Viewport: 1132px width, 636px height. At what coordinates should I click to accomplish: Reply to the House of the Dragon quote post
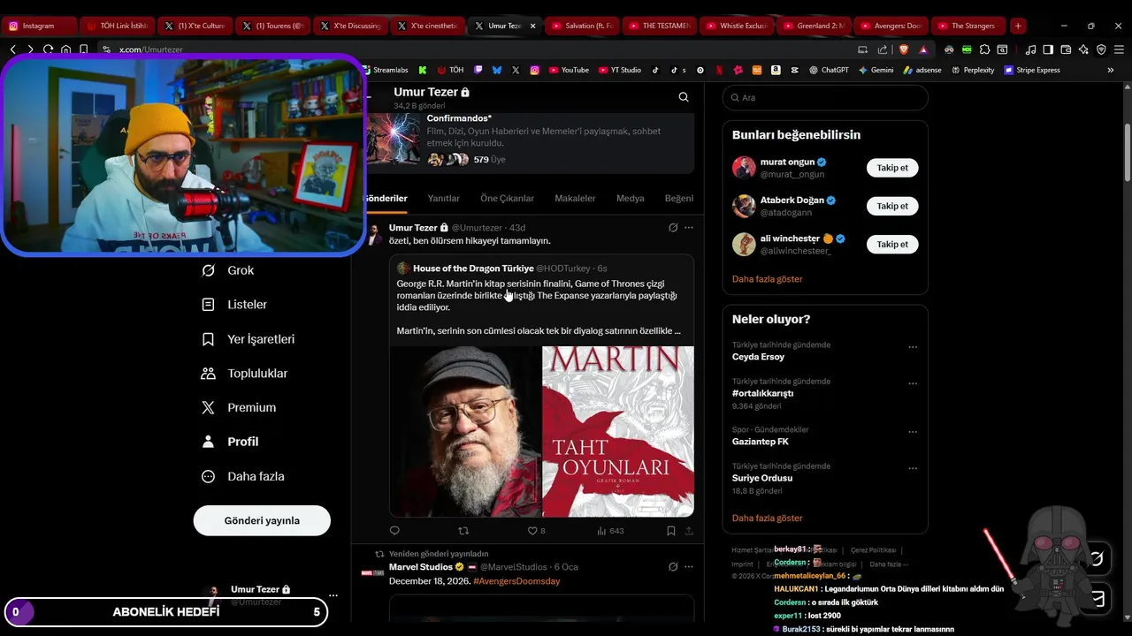point(394,531)
